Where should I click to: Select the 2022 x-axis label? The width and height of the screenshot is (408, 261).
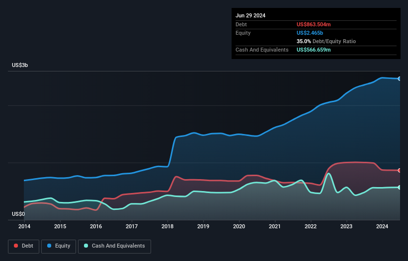click(x=311, y=226)
